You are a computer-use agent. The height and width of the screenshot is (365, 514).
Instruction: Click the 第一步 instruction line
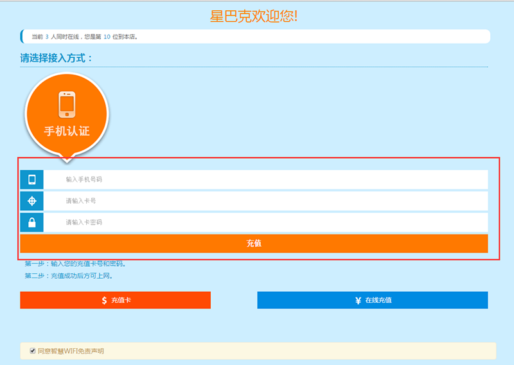pos(75,263)
